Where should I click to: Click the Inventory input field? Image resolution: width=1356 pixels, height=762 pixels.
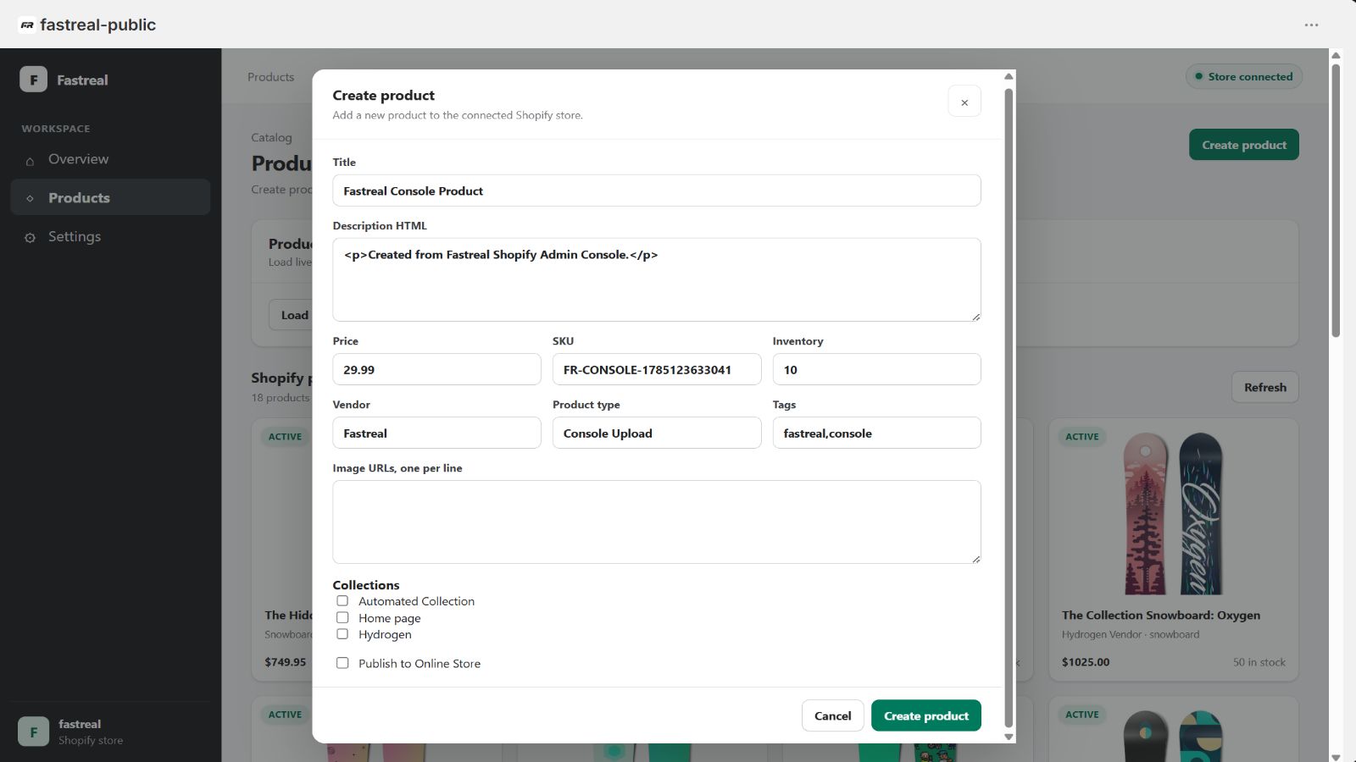[876, 369]
